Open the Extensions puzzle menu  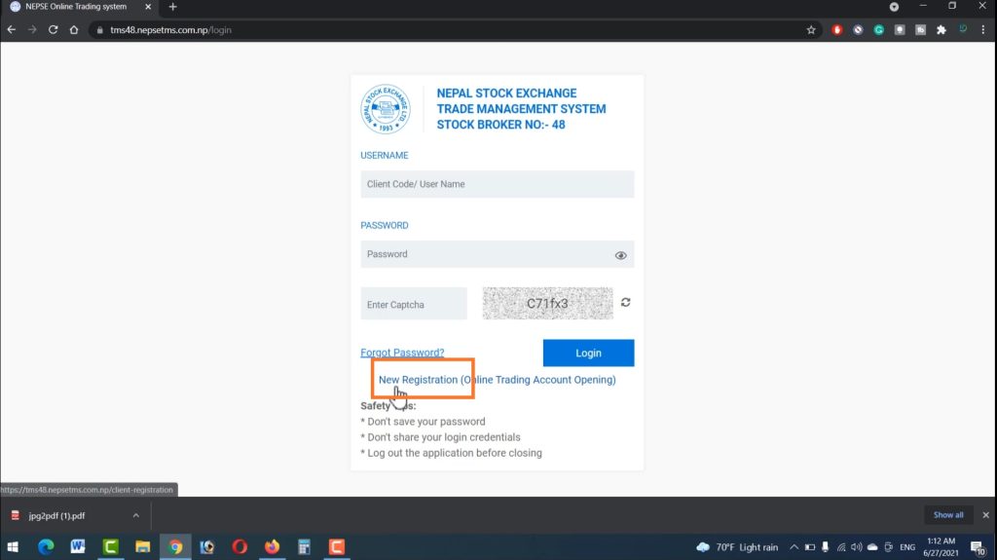[942, 30]
